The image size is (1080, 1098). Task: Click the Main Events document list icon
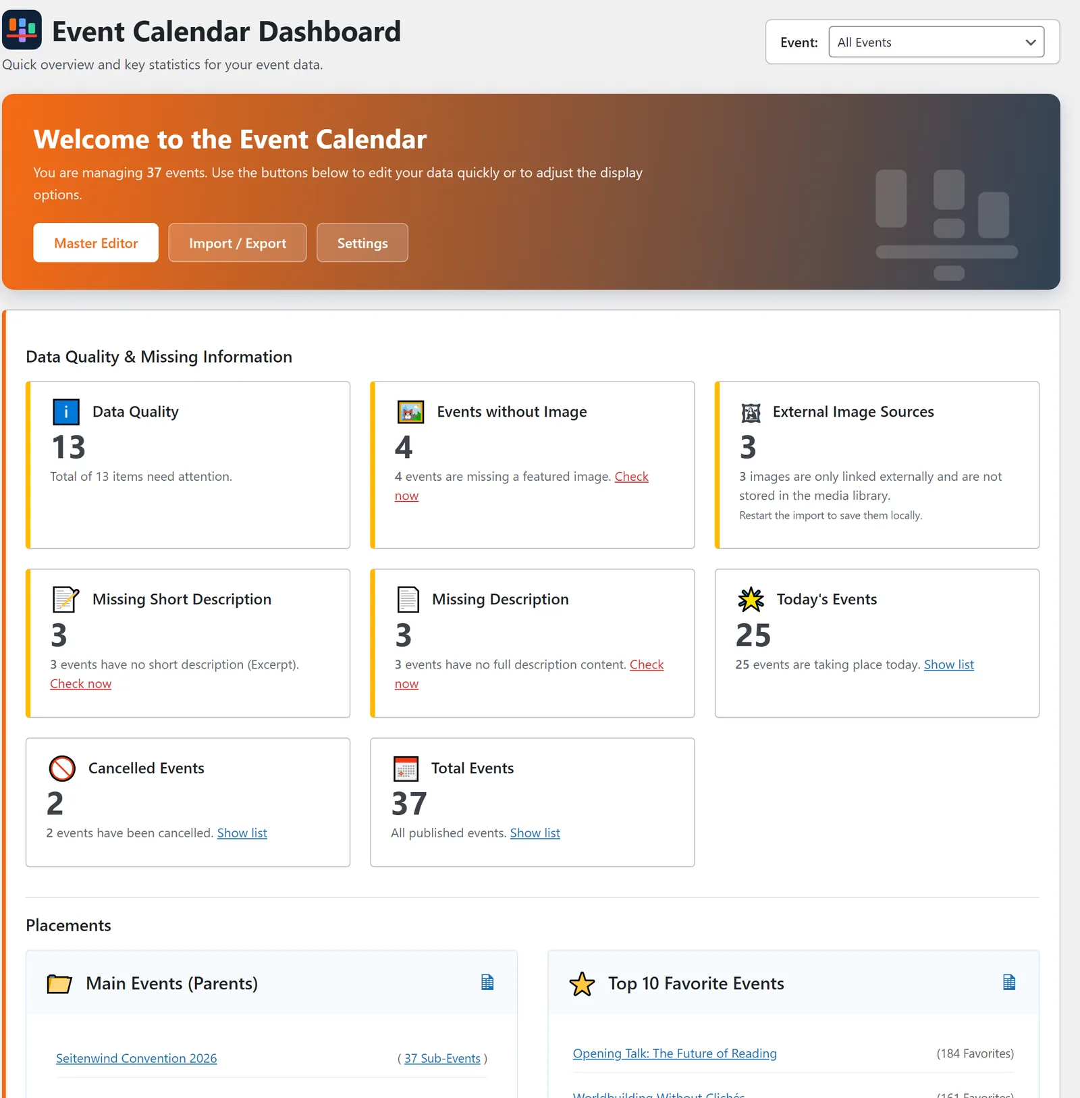[487, 983]
